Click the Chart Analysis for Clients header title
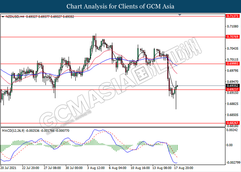 tap(120, 7)
